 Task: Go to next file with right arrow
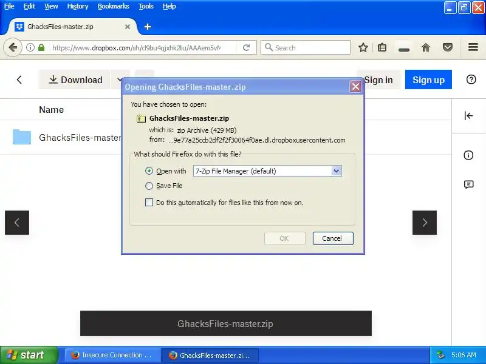[x=425, y=223]
